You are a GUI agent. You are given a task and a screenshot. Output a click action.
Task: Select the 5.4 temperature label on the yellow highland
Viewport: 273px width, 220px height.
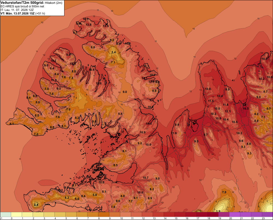pos(114,52)
